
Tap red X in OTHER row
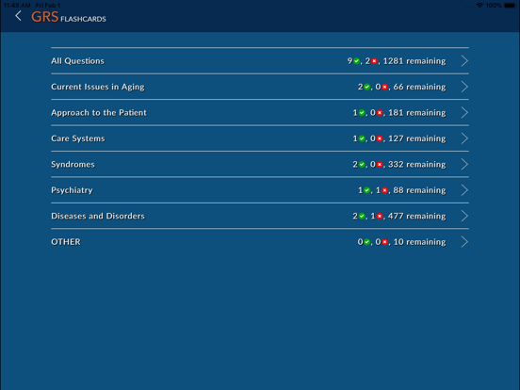tap(384, 242)
